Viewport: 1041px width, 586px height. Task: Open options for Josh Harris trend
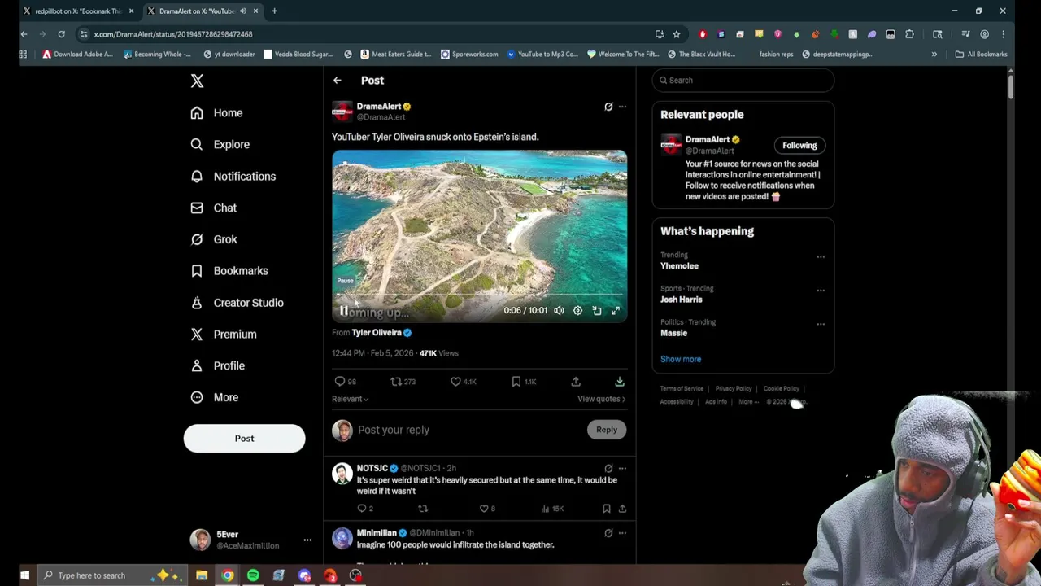821,291
